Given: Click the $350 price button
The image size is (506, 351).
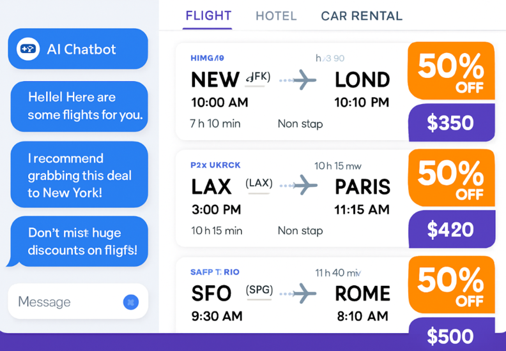Looking at the screenshot, I should tap(452, 123).
